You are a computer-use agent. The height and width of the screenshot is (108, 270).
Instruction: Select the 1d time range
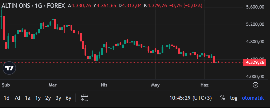pyautogui.click(x=7, y=98)
